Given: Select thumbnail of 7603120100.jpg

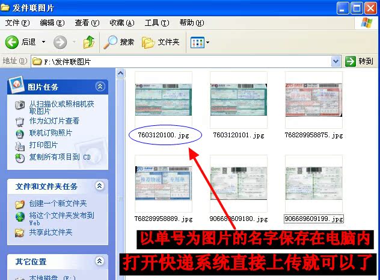Looking at the screenshot, I should click(164, 100).
